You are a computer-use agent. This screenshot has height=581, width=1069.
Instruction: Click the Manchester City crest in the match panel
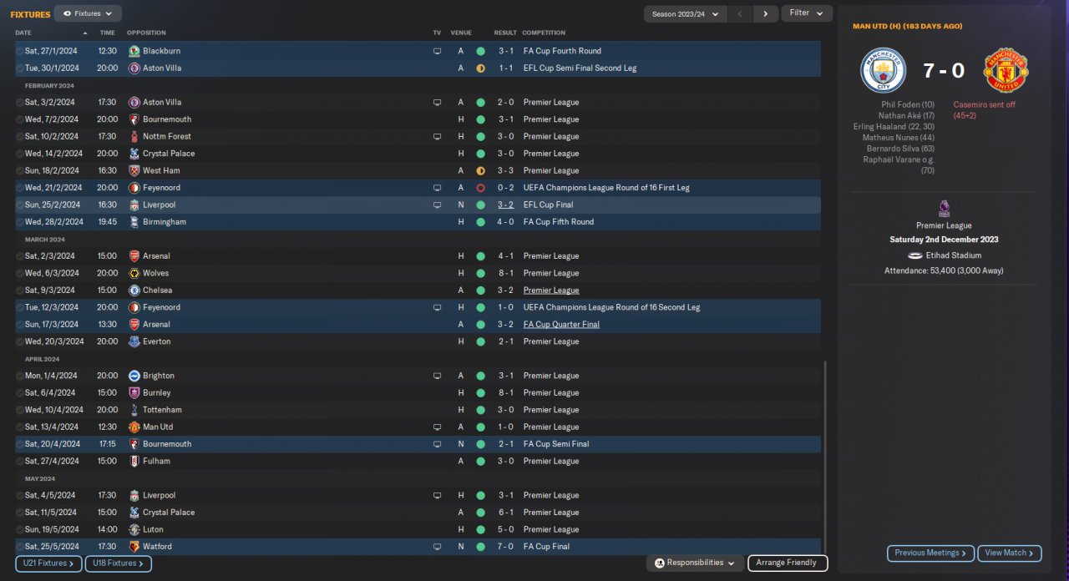click(x=883, y=70)
